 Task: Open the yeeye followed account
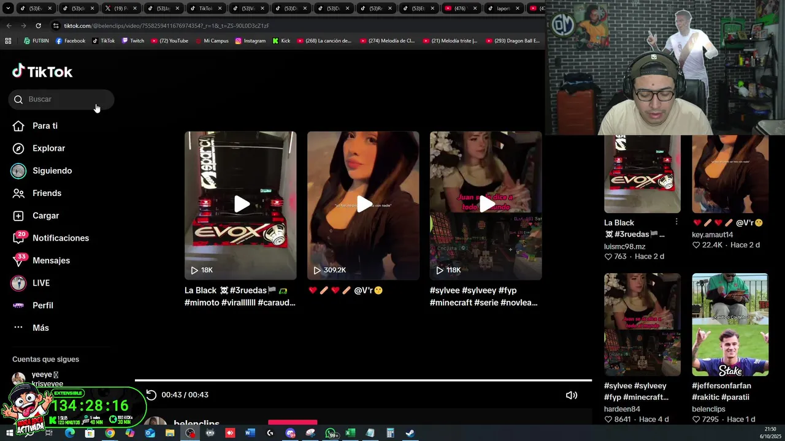45,378
